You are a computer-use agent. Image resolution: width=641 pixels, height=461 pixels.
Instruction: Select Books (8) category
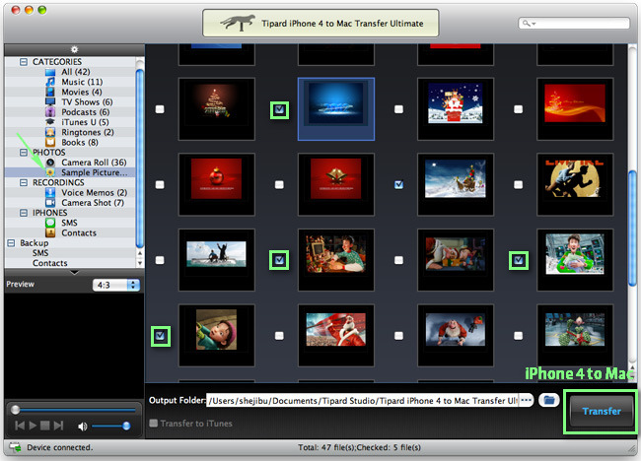point(80,143)
